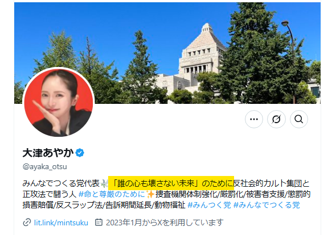The width and height of the screenshot is (336, 235).
Task: Click the sparkle emoji in the bio
Action: 150,194
